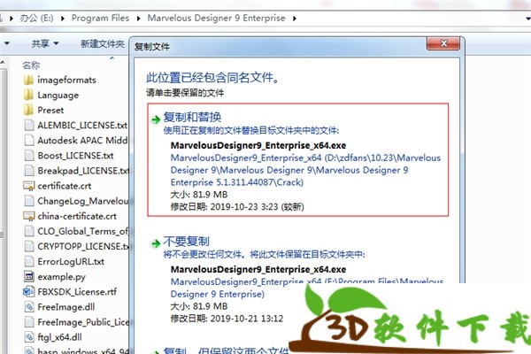Select the example.py file name

pos(61,277)
